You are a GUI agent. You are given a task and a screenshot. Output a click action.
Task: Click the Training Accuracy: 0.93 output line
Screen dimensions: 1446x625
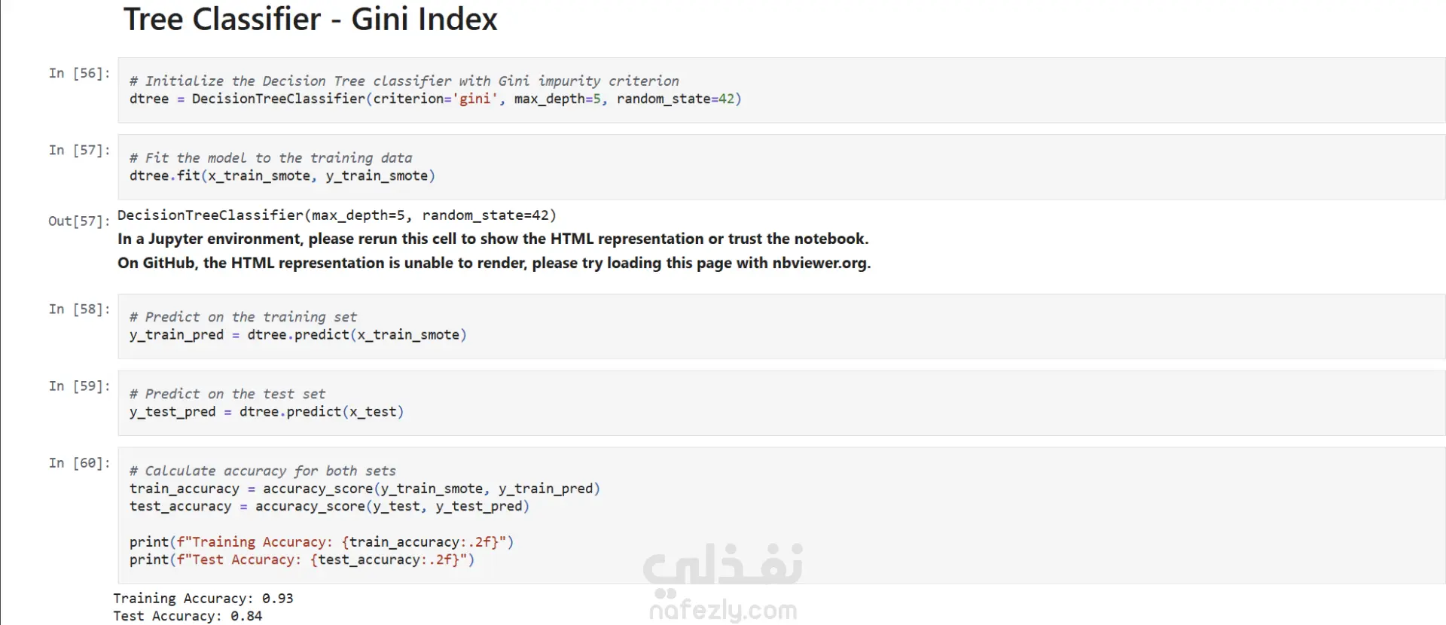click(x=203, y=598)
